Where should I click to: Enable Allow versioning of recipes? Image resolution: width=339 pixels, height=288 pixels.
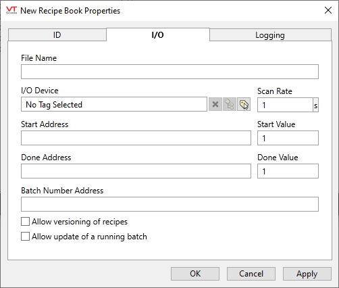pos(25,222)
